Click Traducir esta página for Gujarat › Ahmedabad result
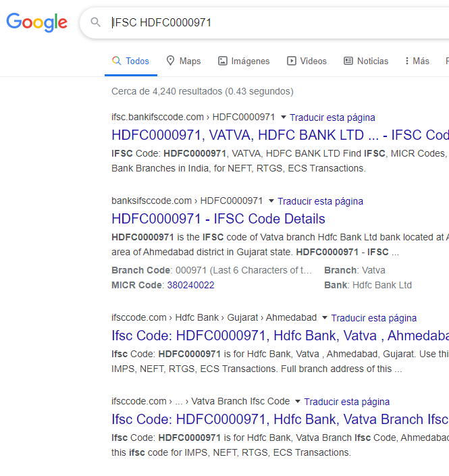This screenshot has height=476, width=449. [373, 318]
